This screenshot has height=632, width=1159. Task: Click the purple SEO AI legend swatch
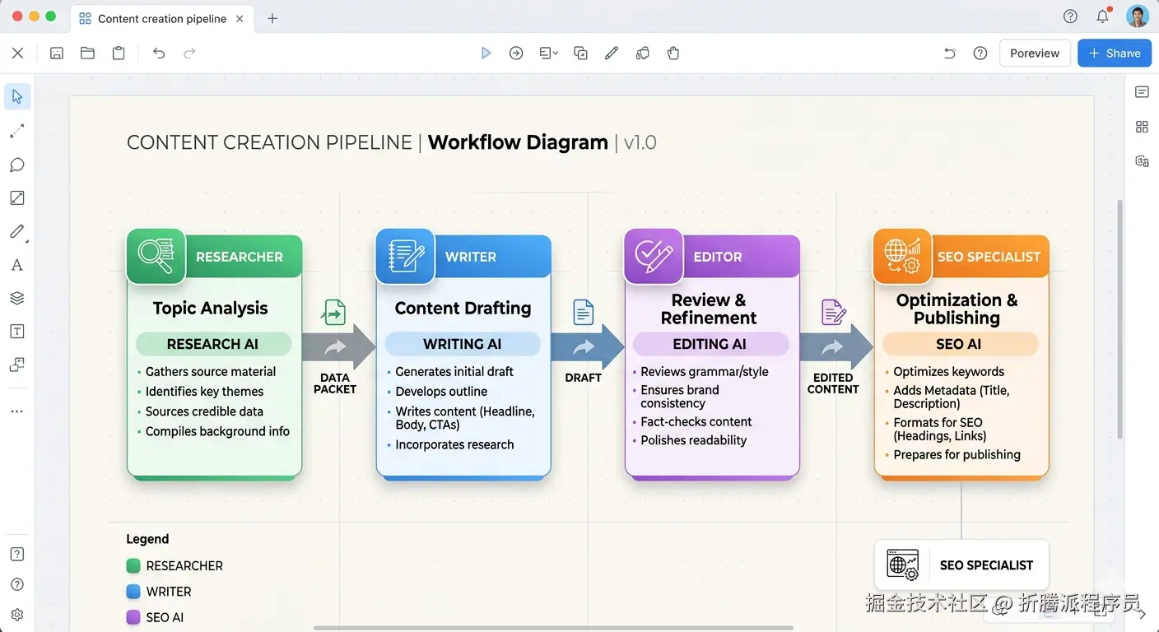(x=133, y=617)
